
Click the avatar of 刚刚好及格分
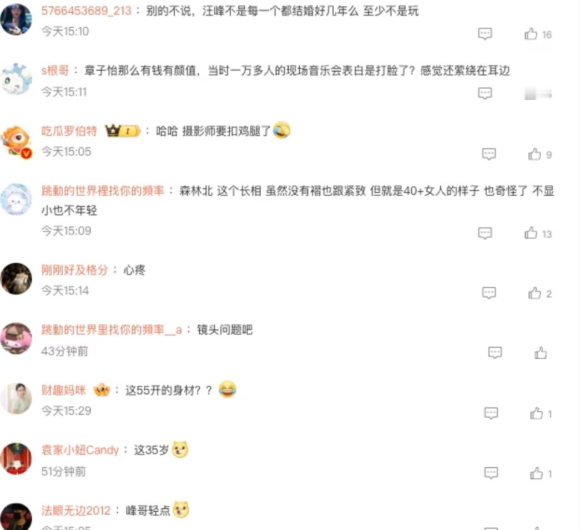(x=16, y=279)
